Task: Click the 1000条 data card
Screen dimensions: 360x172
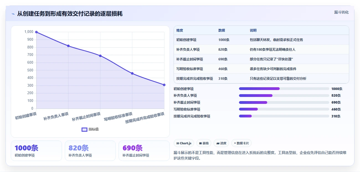Action: pos(36,151)
